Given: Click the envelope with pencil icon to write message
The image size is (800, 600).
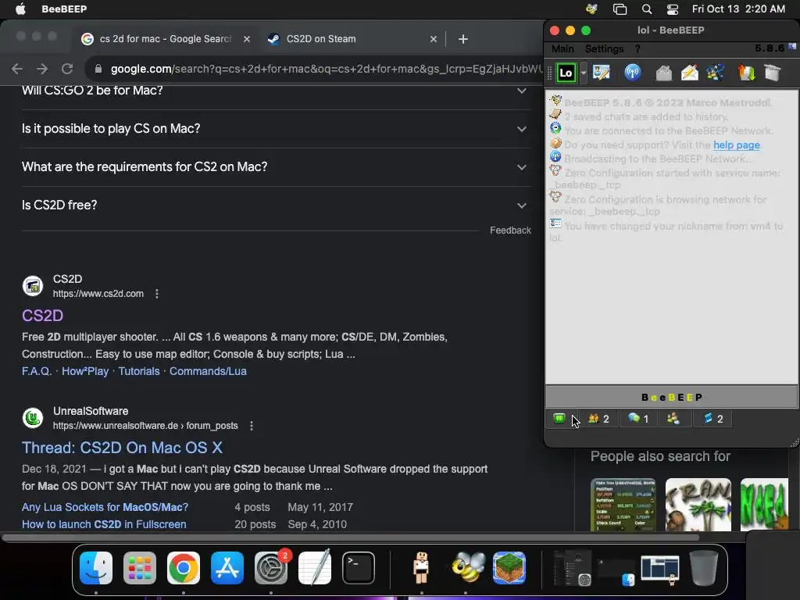Looking at the screenshot, I should pos(690,73).
